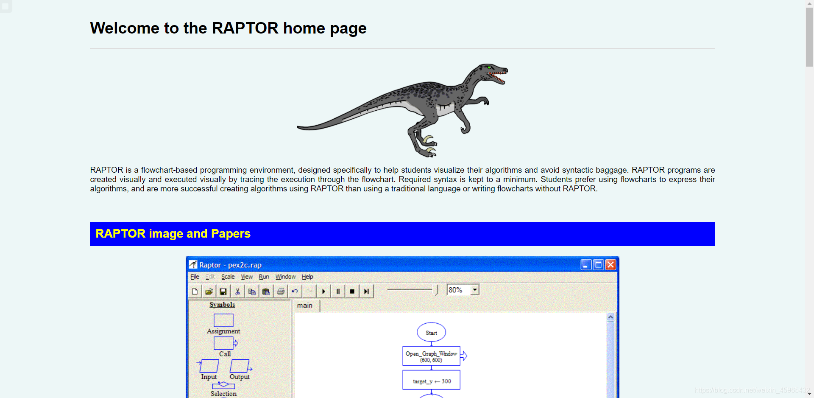Image resolution: width=814 pixels, height=398 pixels.
Task: Stop execution with the square Stop button
Action: point(352,291)
